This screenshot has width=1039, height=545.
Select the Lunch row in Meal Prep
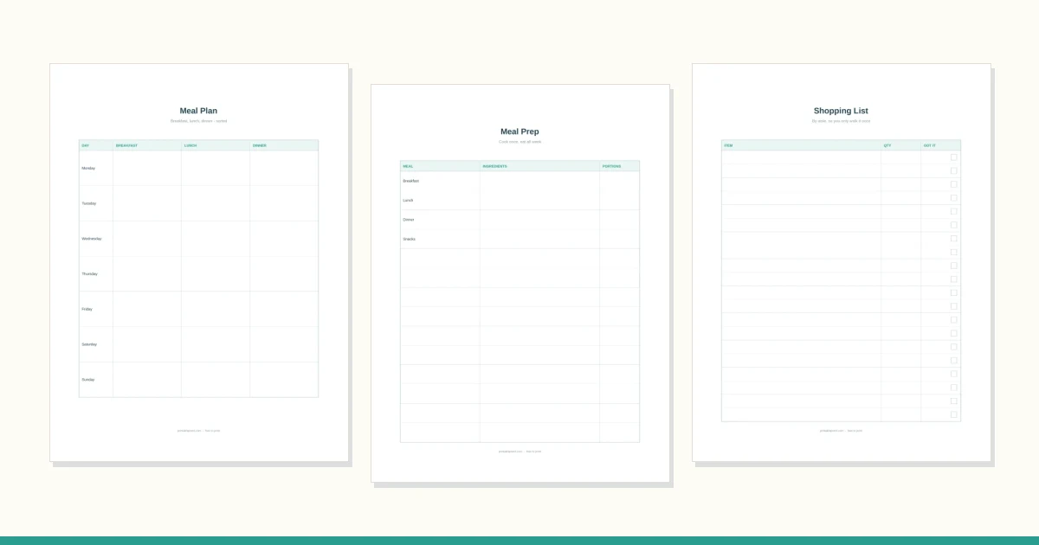(x=519, y=200)
